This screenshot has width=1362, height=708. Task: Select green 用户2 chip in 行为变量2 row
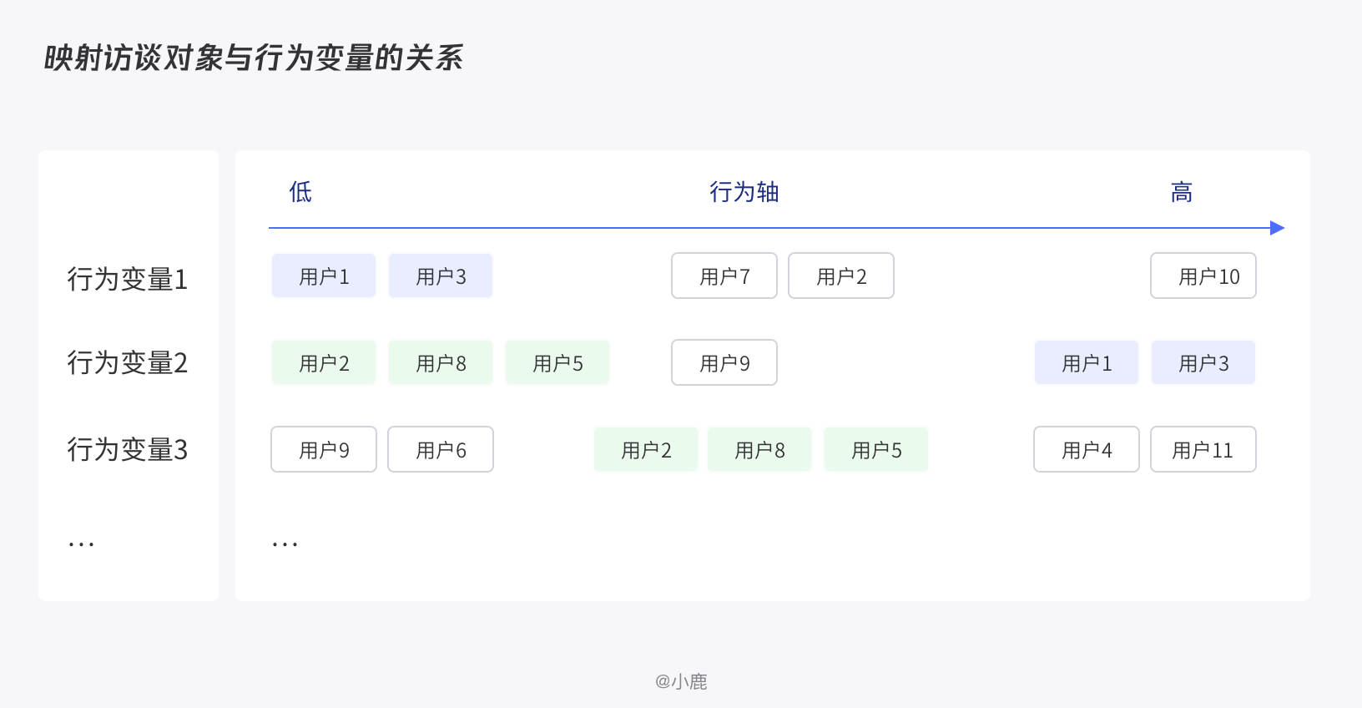point(324,363)
